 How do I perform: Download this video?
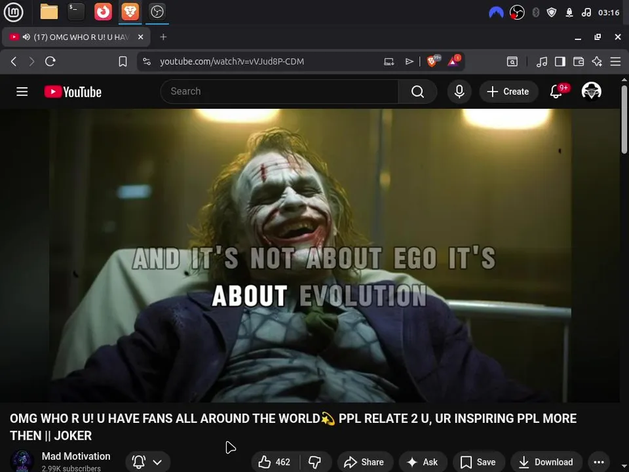click(x=546, y=462)
